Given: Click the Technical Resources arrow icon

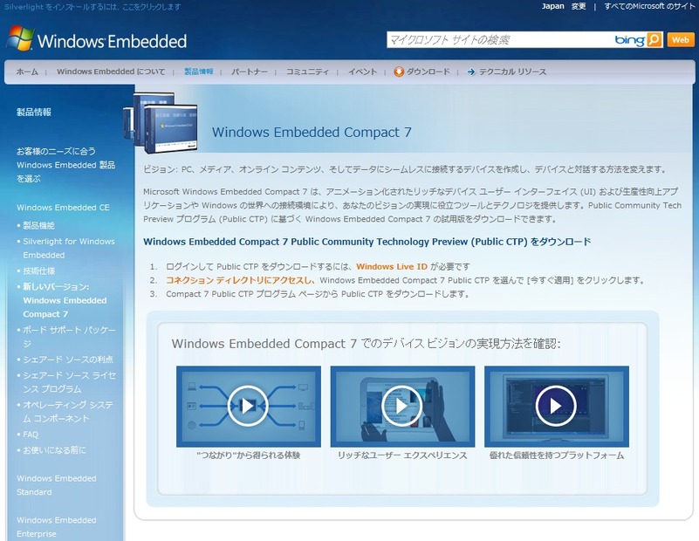Looking at the screenshot, I should tap(471, 72).
